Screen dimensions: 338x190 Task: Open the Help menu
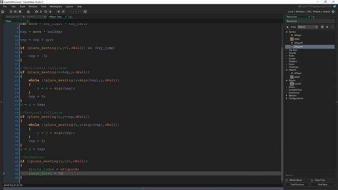(79, 6)
